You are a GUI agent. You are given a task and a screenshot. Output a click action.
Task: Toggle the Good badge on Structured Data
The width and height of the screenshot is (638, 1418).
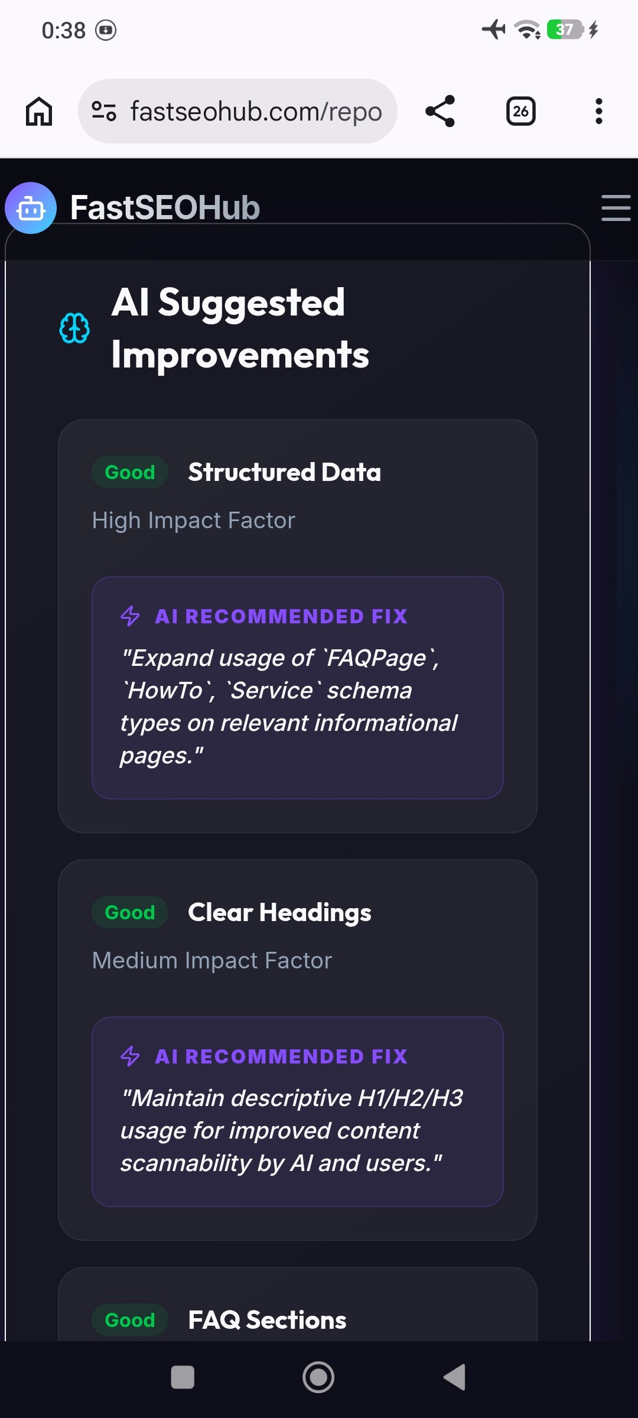(x=129, y=471)
